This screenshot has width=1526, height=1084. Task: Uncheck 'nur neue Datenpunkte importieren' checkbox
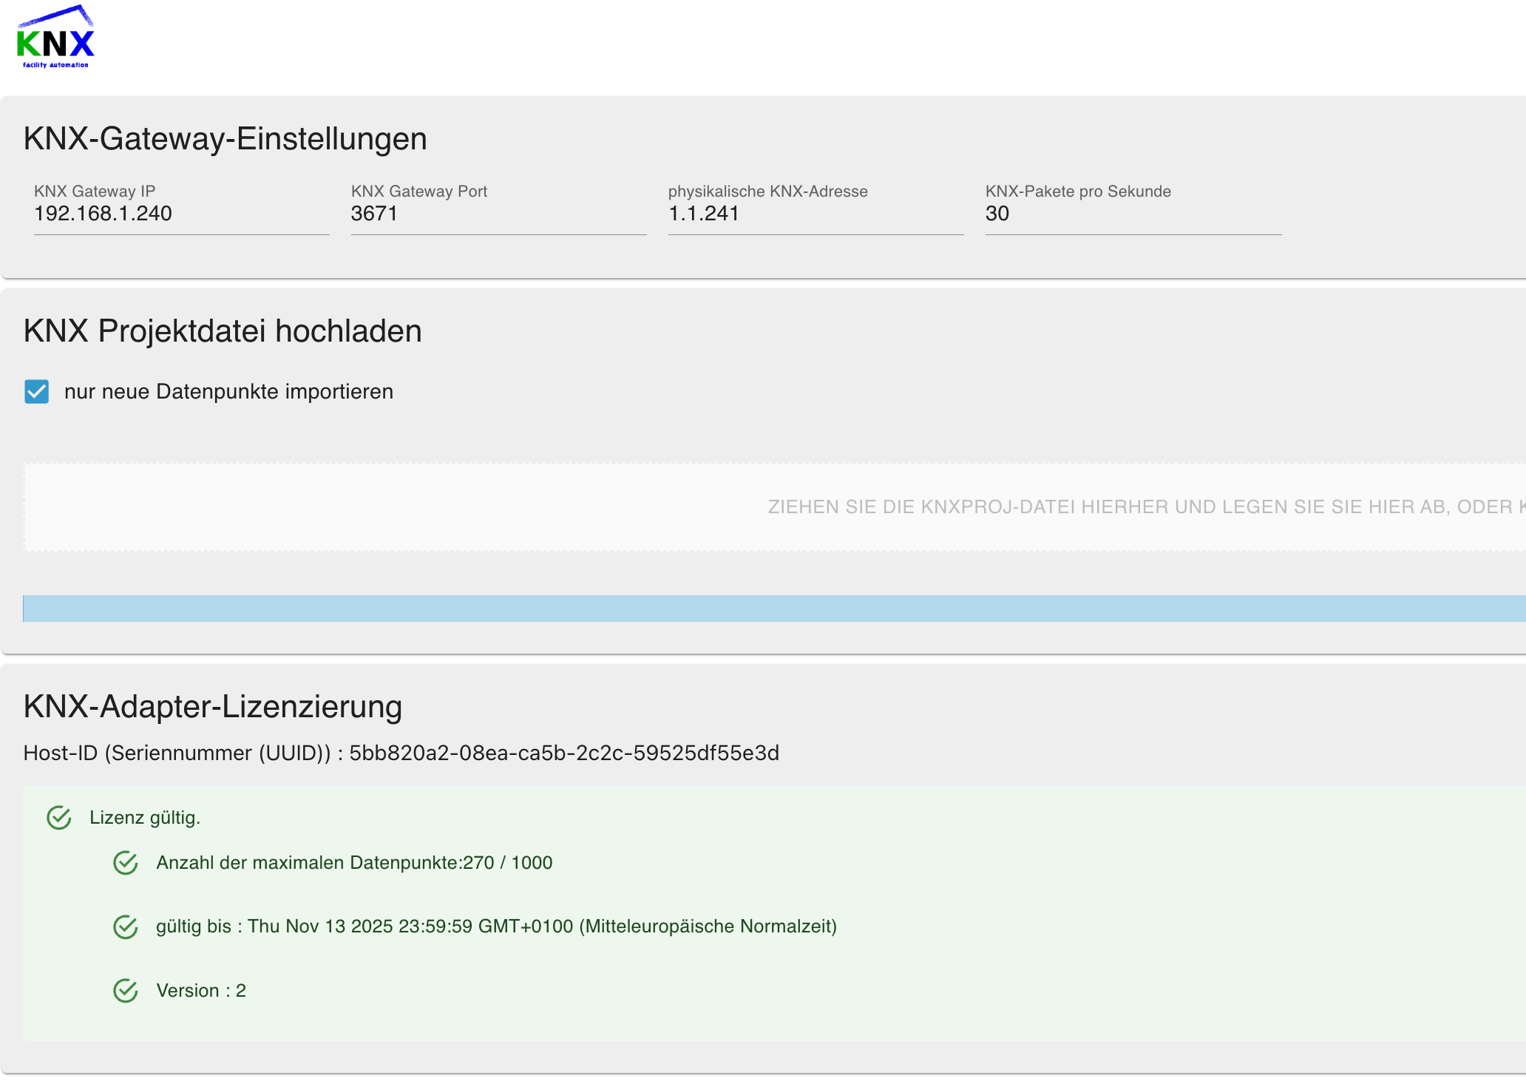pos(37,392)
